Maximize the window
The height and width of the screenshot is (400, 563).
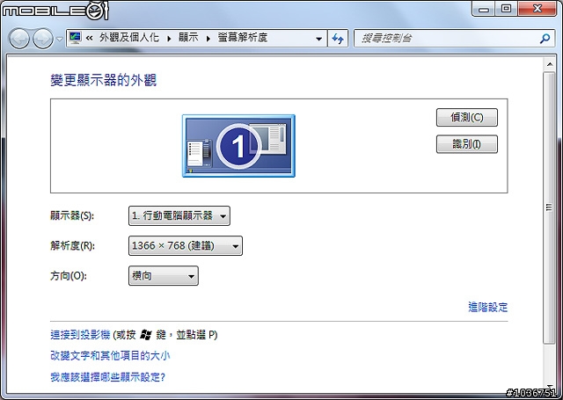coord(506,9)
